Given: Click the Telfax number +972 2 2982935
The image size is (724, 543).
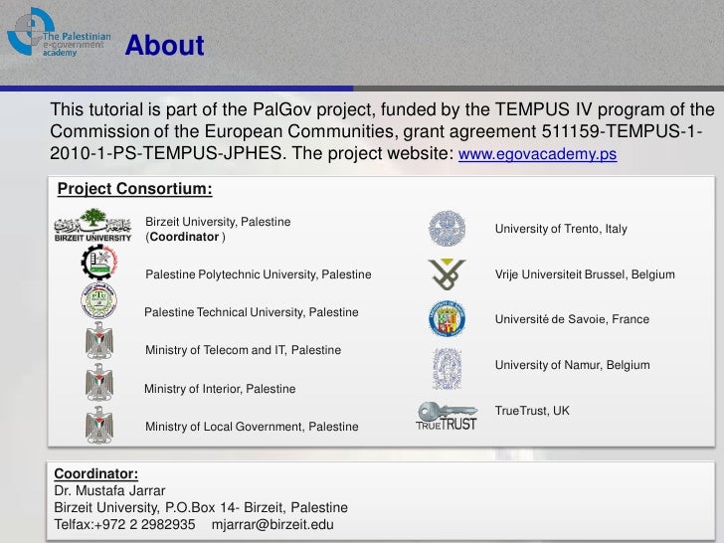Looking at the screenshot, I should (144, 524).
